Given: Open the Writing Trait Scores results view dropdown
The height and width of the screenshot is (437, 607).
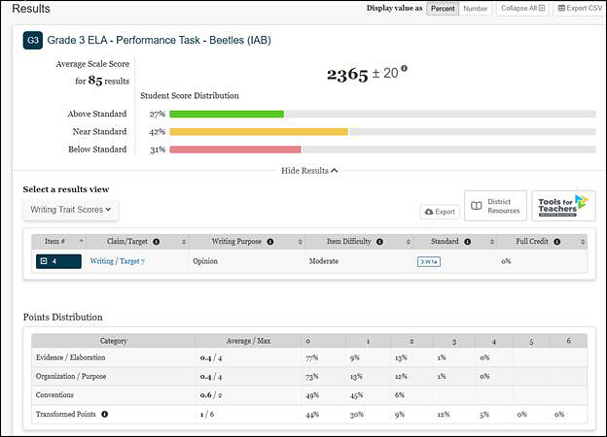Looking at the screenshot, I should click(x=70, y=210).
